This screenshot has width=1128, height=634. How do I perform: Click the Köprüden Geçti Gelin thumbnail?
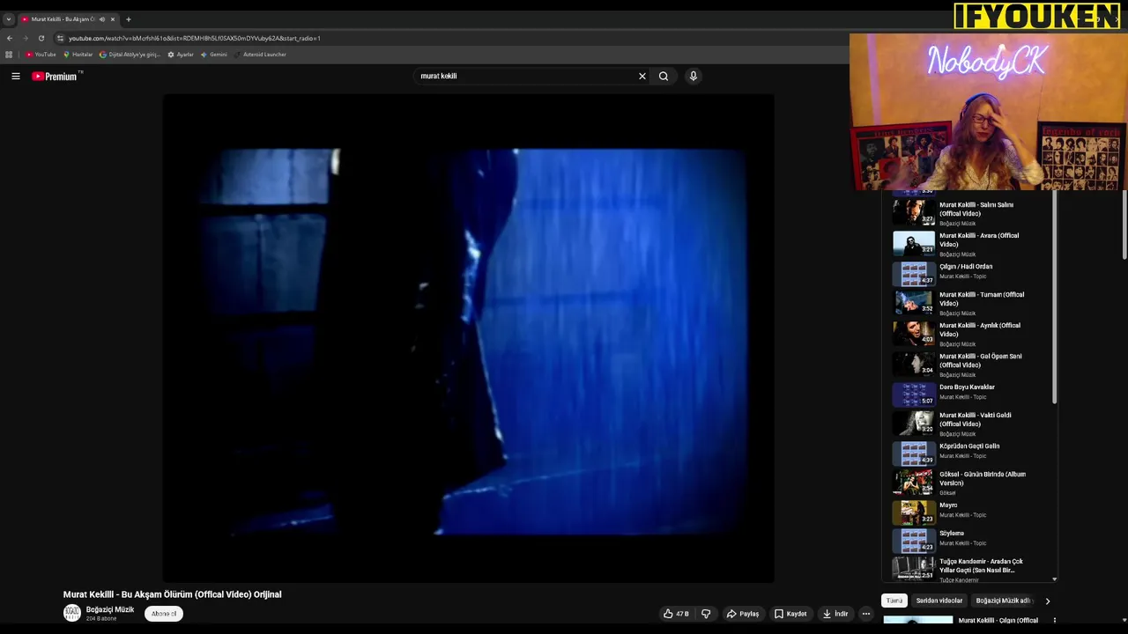914,453
